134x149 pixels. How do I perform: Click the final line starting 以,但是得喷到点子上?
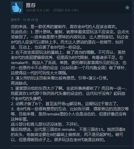click(x=58, y=140)
